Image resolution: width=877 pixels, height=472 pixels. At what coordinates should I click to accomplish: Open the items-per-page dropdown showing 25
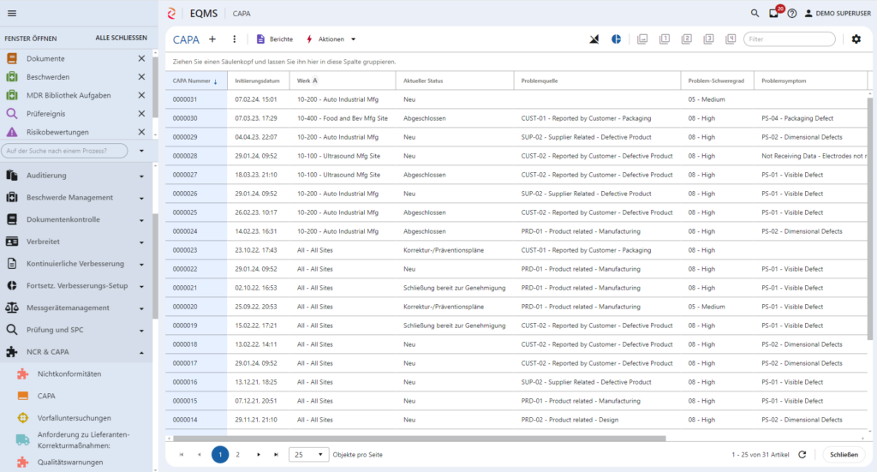tap(308, 455)
